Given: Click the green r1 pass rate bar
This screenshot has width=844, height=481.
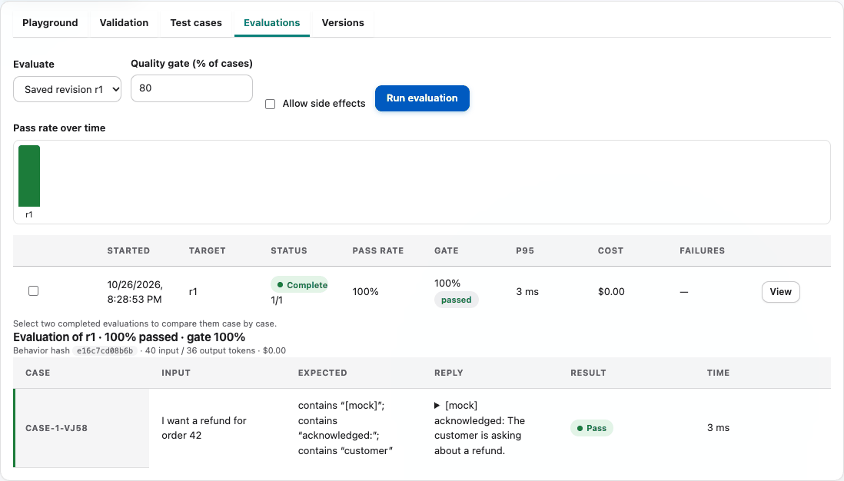Looking at the screenshot, I should click(x=29, y=176).
